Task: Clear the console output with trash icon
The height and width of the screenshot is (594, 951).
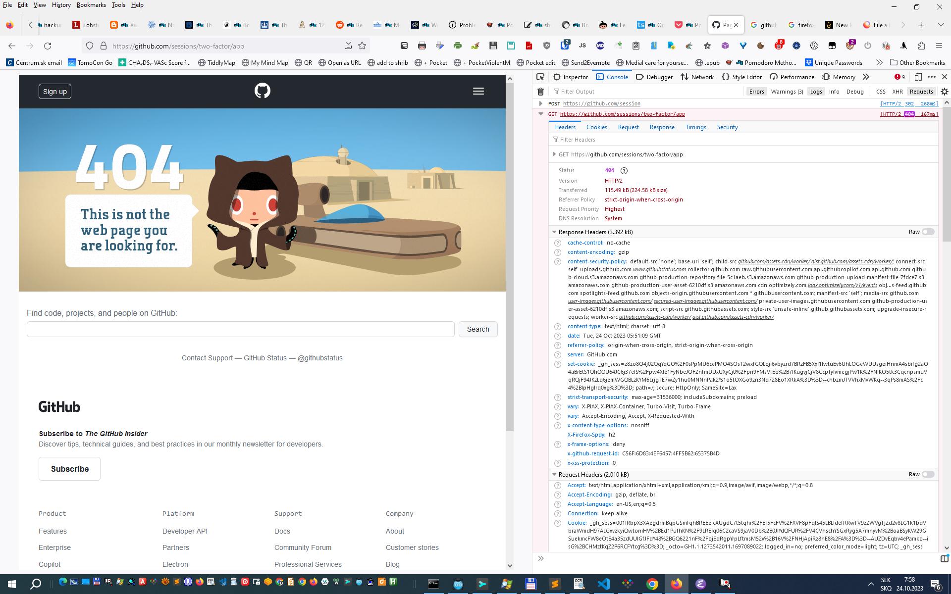Action: pyautogui.click(x=540, y=92)
